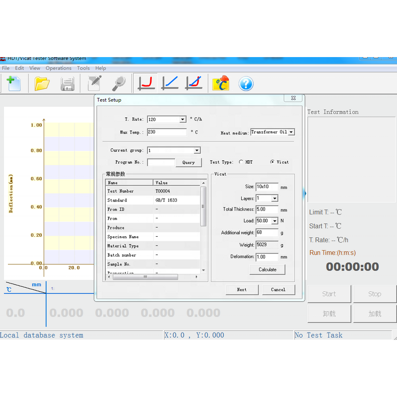Select the probe/sample edit tool
The height and width of the screenshot is (397, 397).
point(94,83)
